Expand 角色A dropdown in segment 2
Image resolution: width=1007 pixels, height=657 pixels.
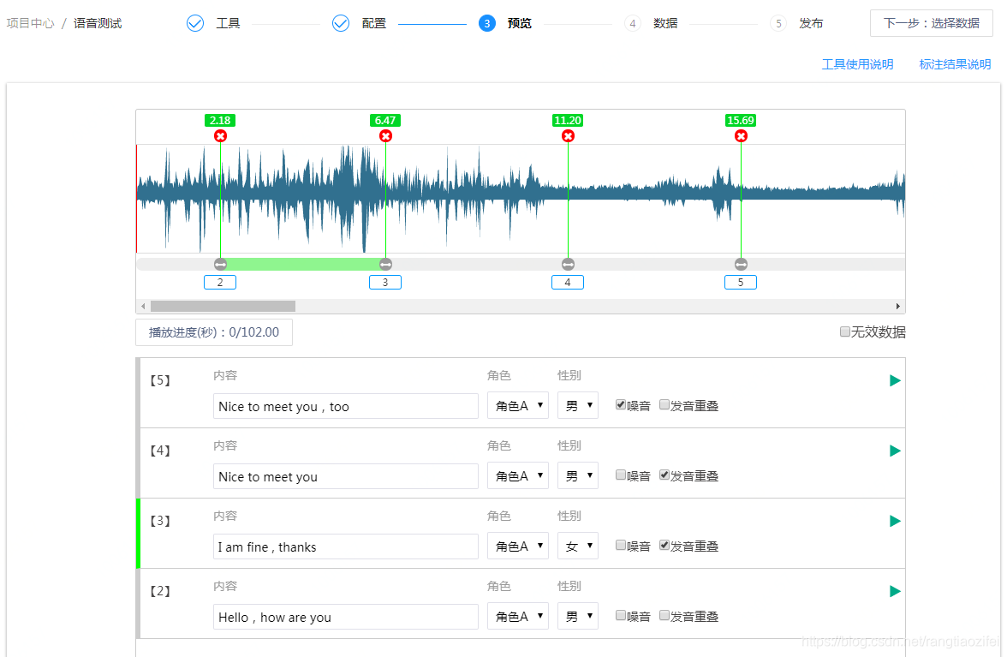click(517, 617)
